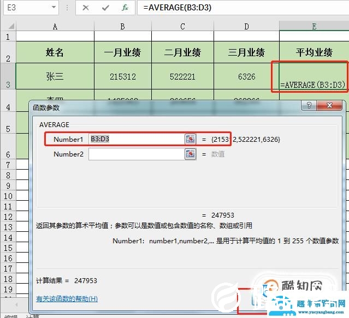This screenshot has height=318, width=349.
Task: Click the dialog help question mark button
Action: 309,105
